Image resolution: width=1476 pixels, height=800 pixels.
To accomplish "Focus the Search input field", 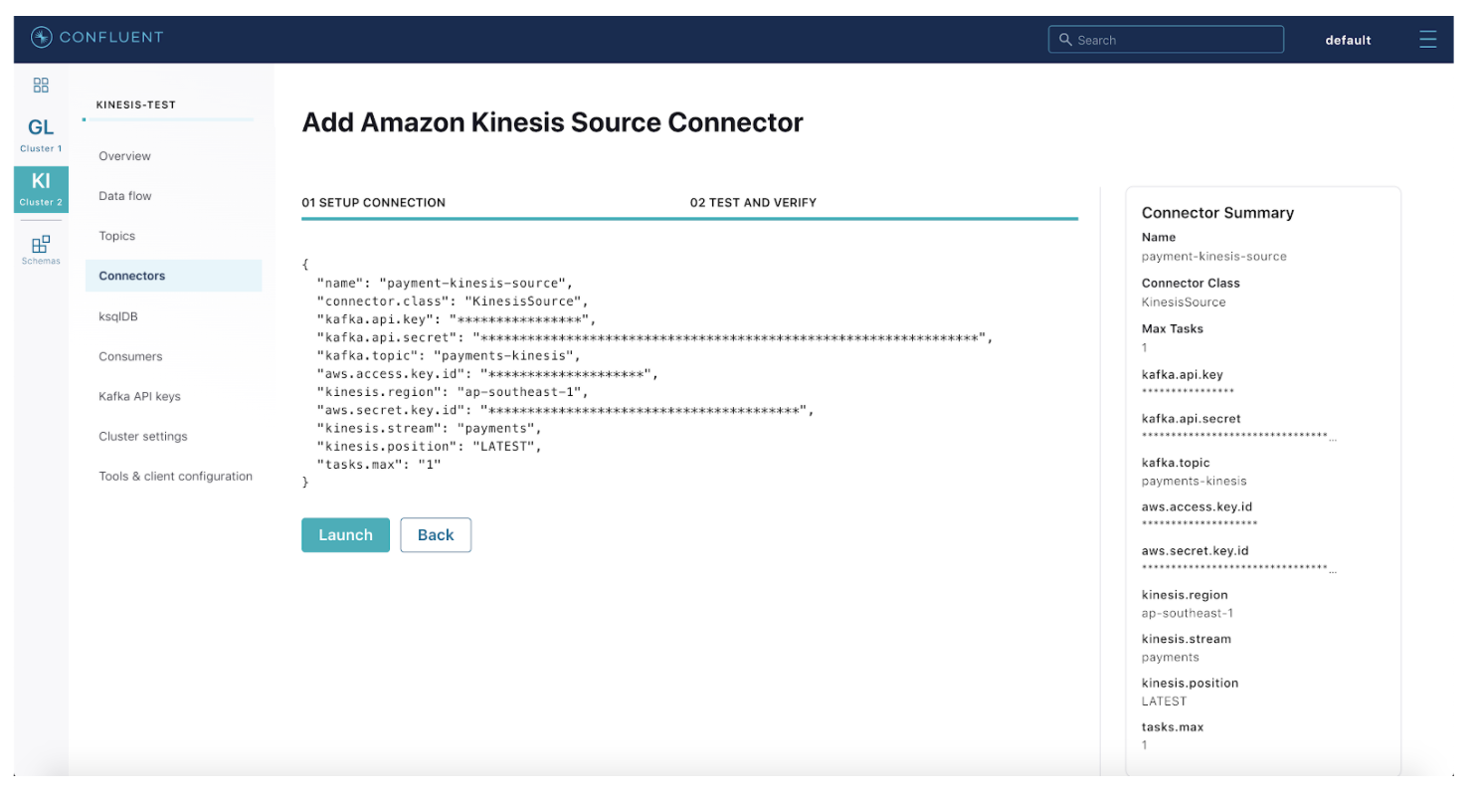I will (x=1166, y=40).
